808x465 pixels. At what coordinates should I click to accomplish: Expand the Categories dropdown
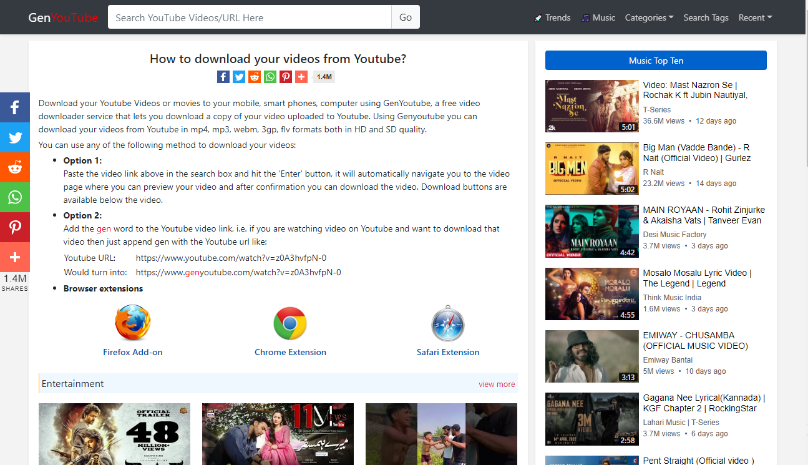(x=649, y=17)
